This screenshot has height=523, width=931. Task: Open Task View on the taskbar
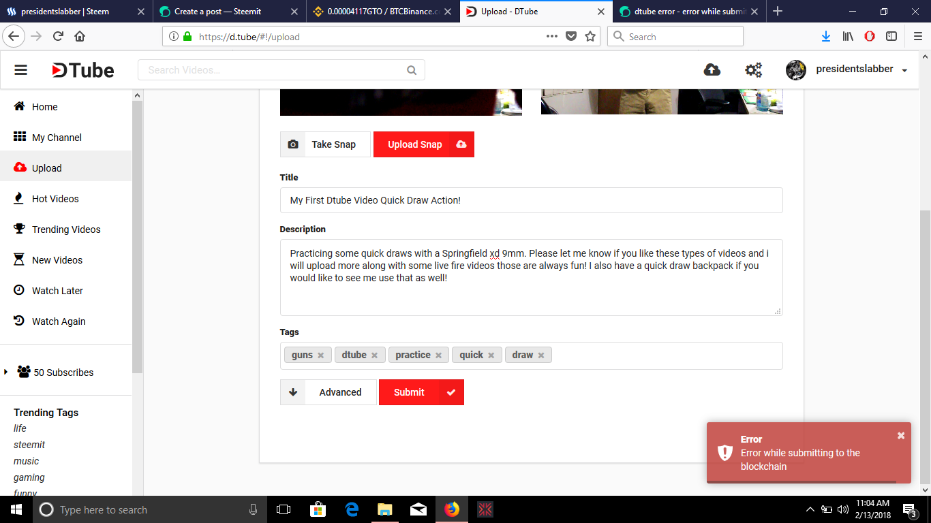pos(284,509)
